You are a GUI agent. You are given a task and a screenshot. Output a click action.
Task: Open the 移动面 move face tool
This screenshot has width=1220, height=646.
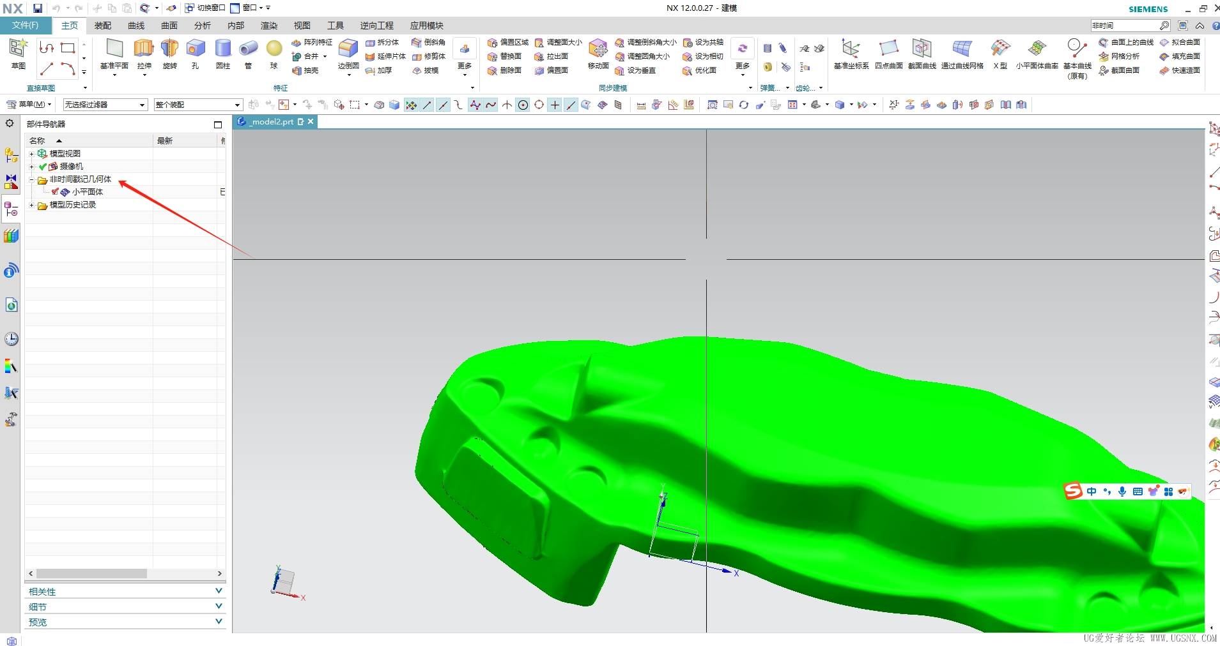tap(598, 54)
